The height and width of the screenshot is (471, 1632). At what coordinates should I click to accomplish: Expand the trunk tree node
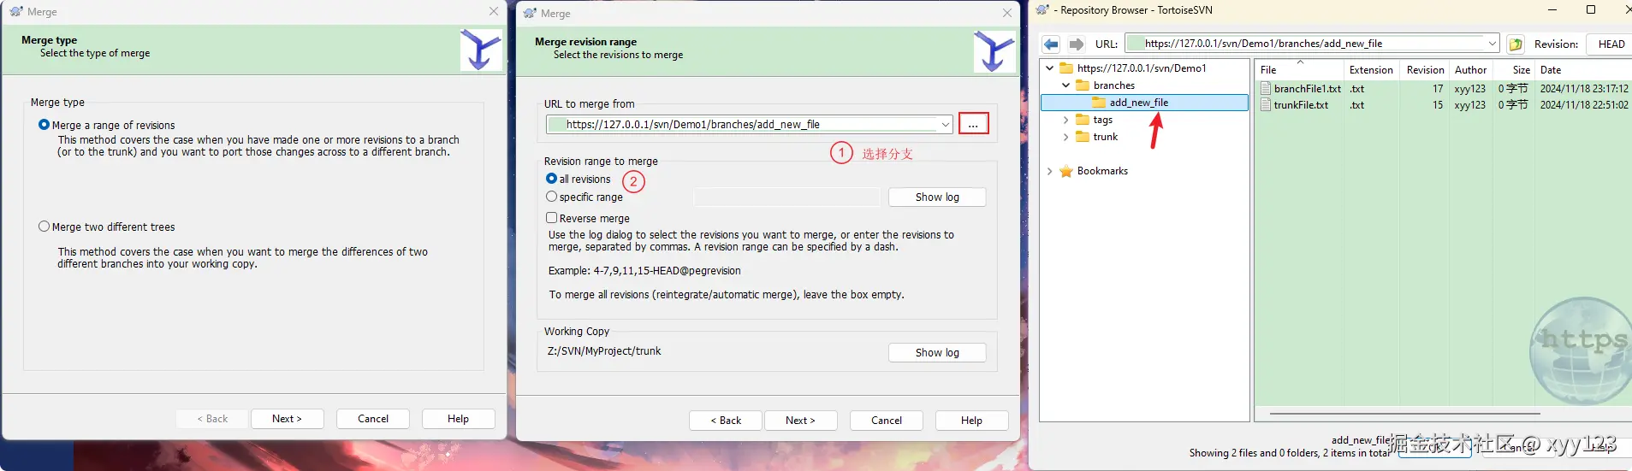1065,137
